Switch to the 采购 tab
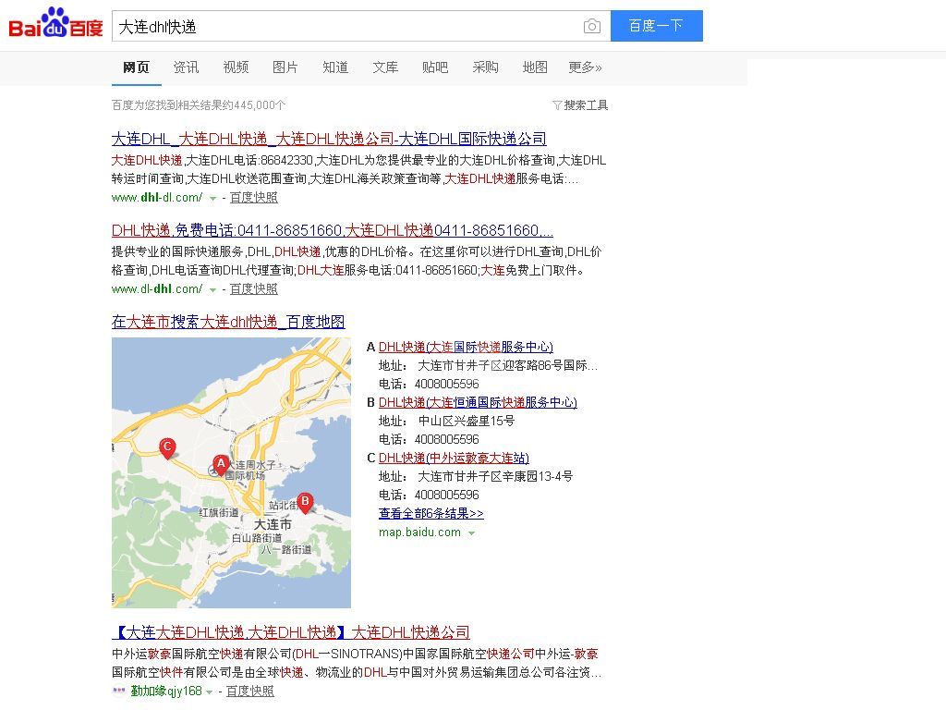Image resolution: width=946 pixels, height=710 pixels. click(x=485, y=67)
